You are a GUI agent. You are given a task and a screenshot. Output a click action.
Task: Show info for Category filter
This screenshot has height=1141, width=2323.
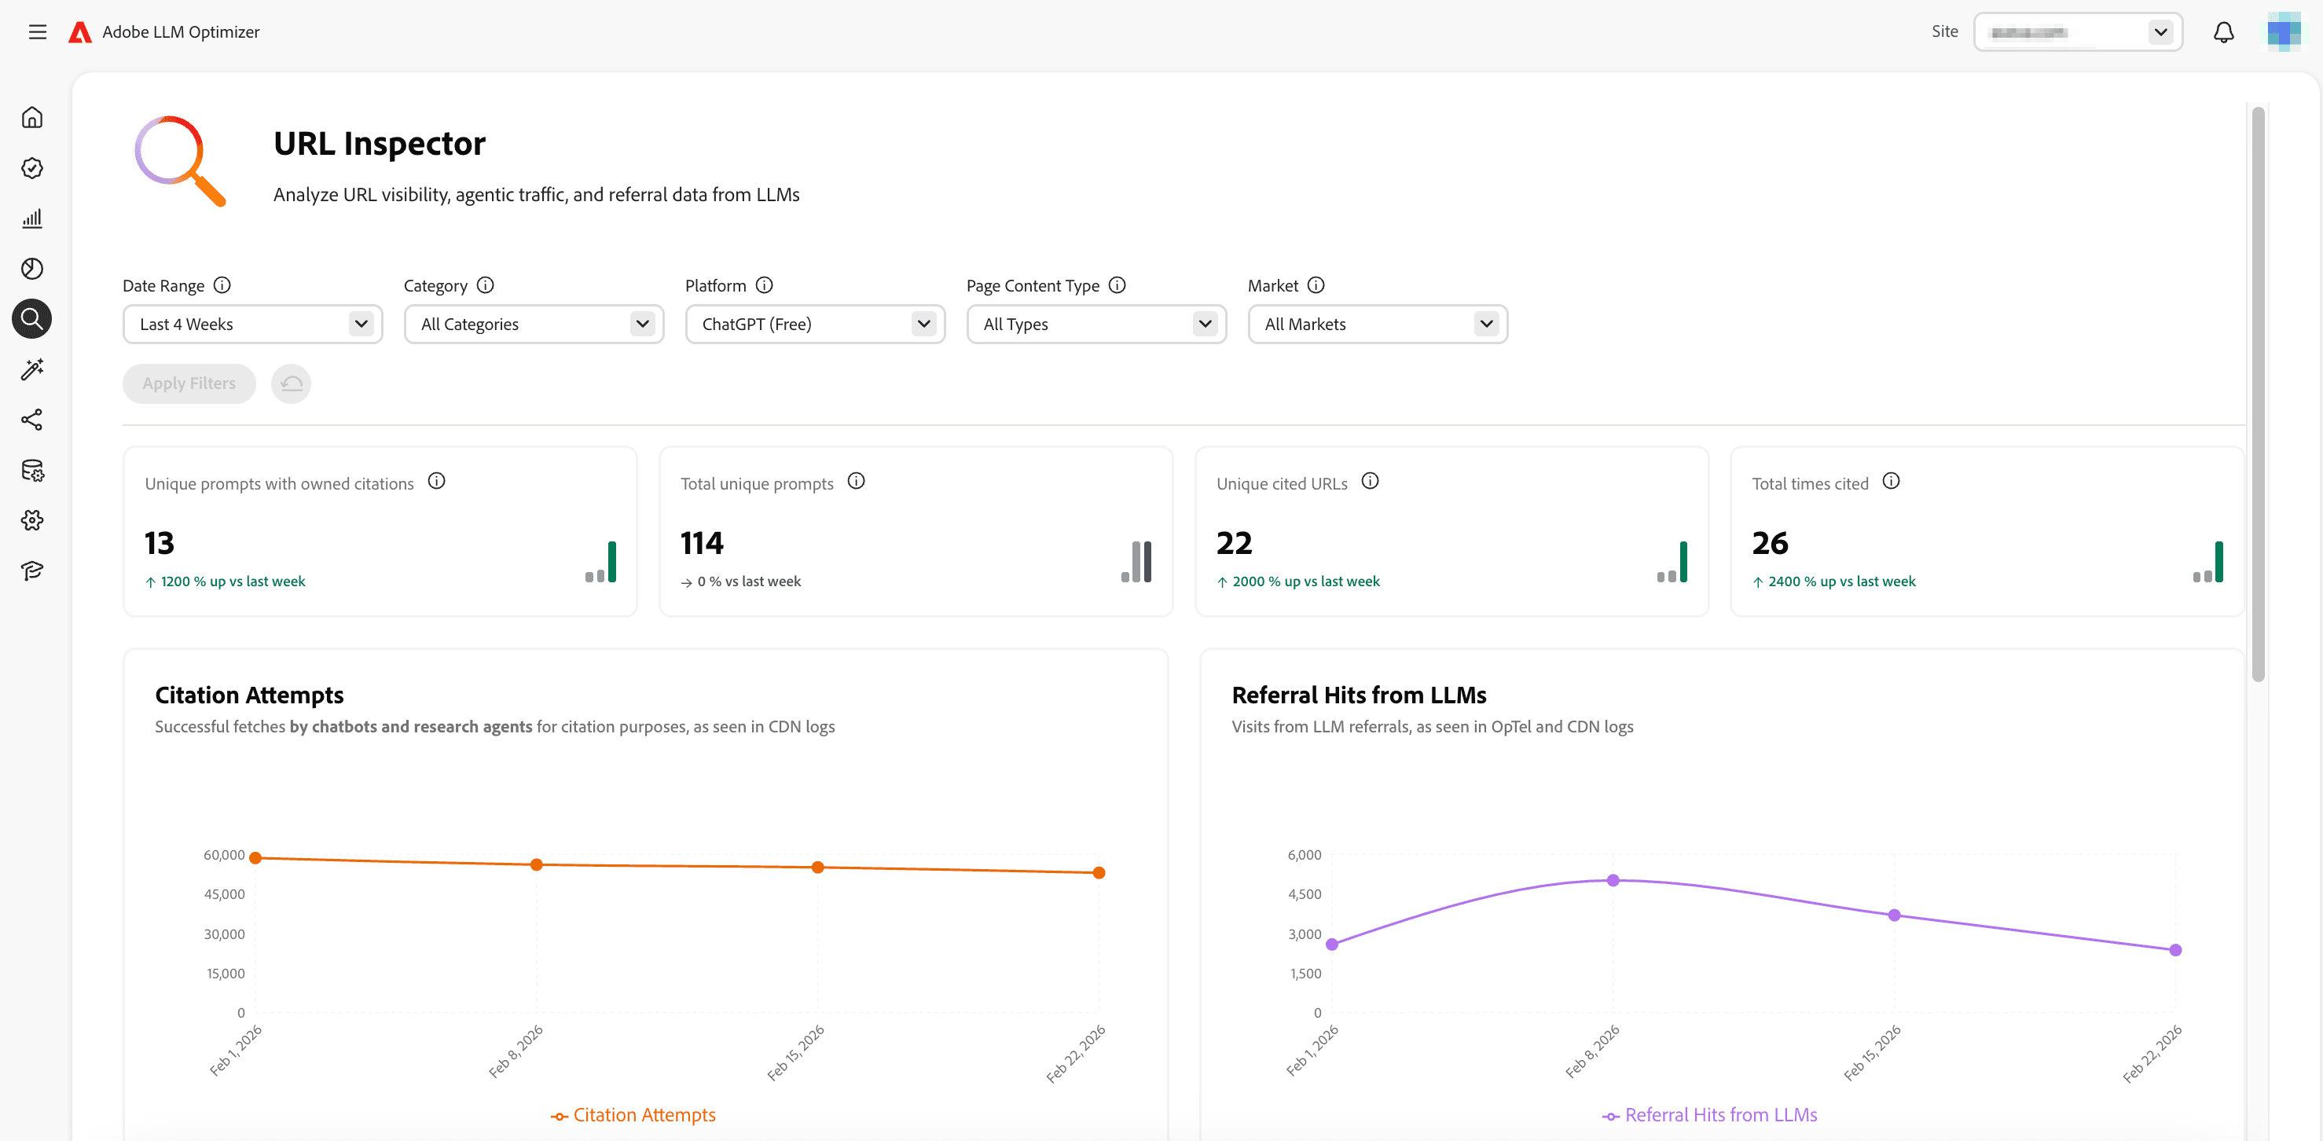coord(485,286)
